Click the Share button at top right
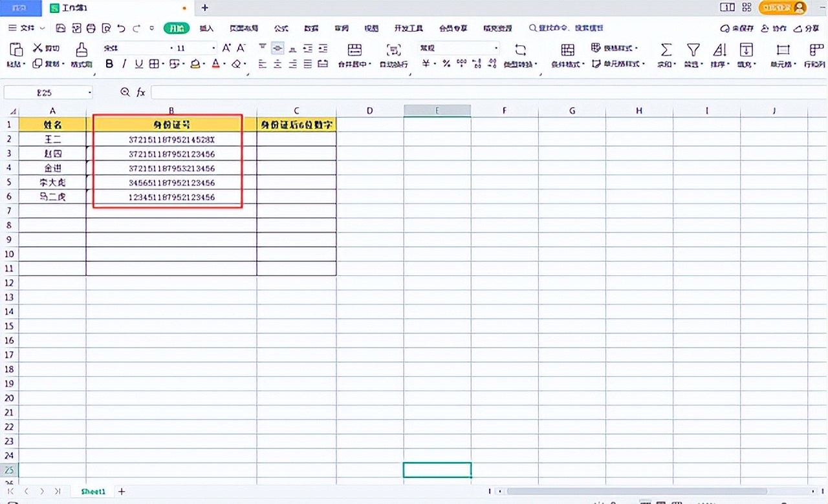 [x=806, y=28]
